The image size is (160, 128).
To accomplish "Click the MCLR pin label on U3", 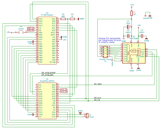I will [x=52, y=62].
